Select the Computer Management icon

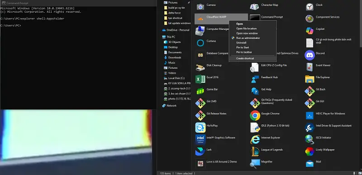click(x=200, y=31)
